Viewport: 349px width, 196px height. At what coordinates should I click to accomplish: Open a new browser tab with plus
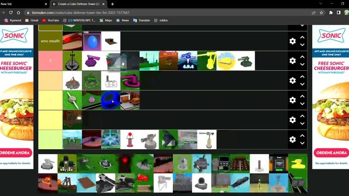click(x=112, y=4)
